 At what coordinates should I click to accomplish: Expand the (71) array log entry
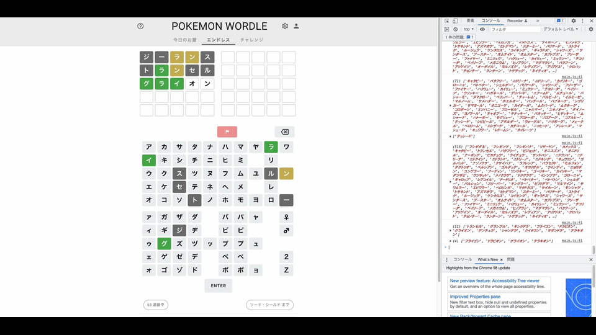click(451, 105)
